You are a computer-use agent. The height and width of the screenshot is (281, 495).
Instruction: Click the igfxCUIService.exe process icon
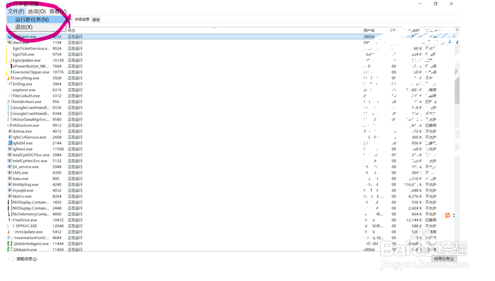pos(10,137)
